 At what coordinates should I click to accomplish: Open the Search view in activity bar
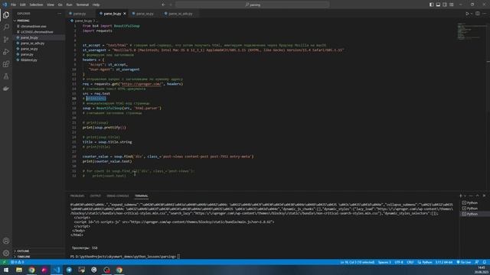6,27
